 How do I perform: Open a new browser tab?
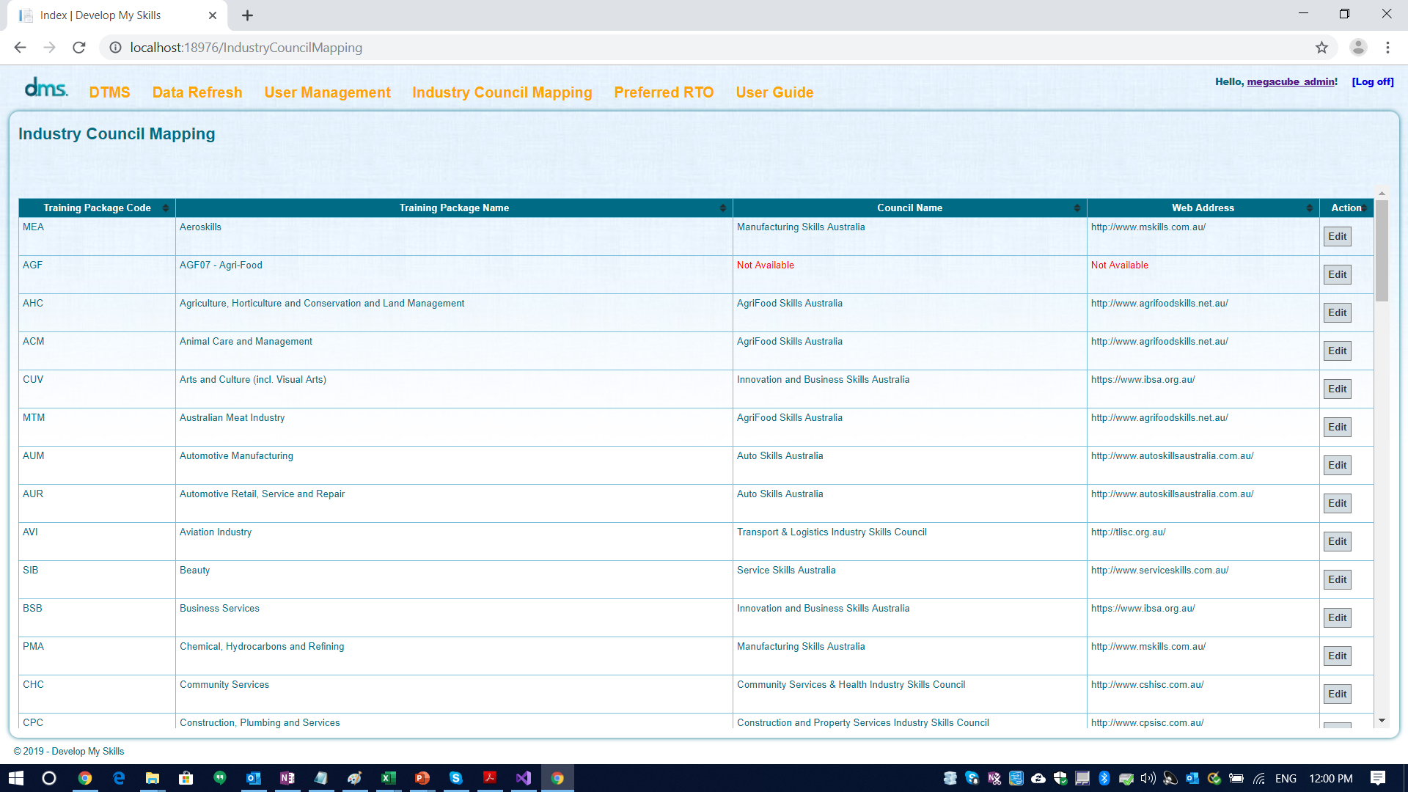pyautogui.click(x=247, y=15)
